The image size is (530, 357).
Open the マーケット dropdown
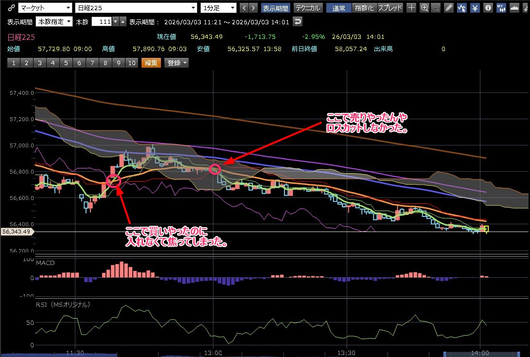[45, 8]
